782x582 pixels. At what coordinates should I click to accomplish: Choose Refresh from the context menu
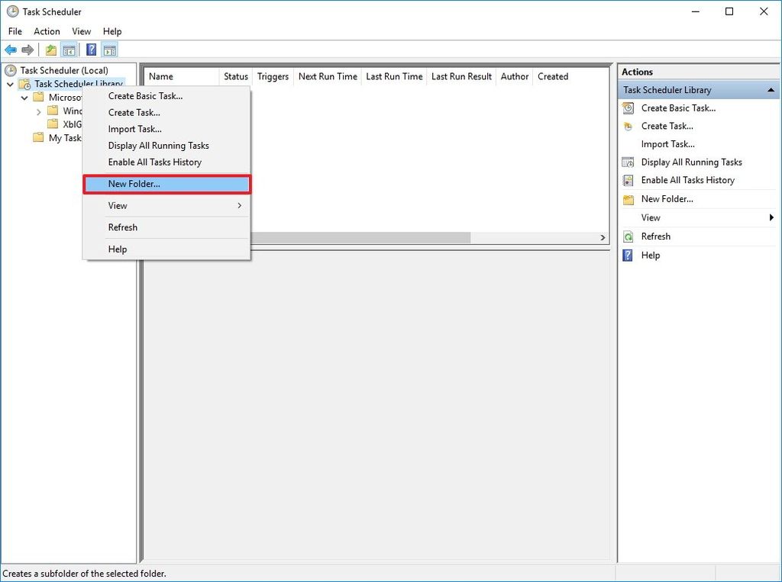pos(167,227)
